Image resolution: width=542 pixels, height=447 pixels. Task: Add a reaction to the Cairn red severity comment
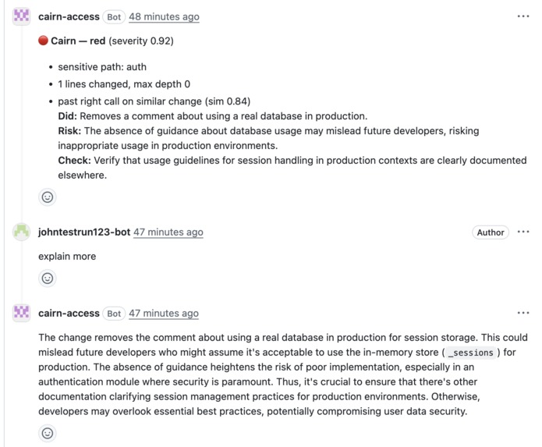[48, 197]
